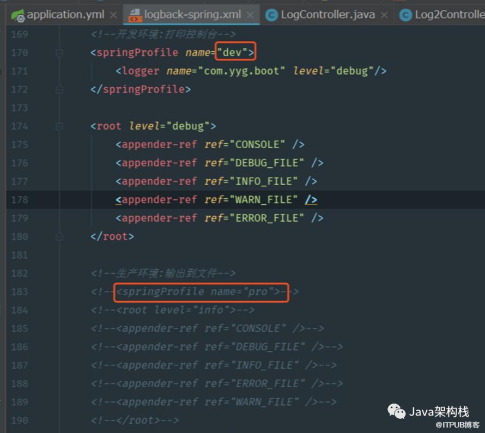485x433 pixels.
Task: Click the WeChat logo watermark icon
Action: point(396,411)
